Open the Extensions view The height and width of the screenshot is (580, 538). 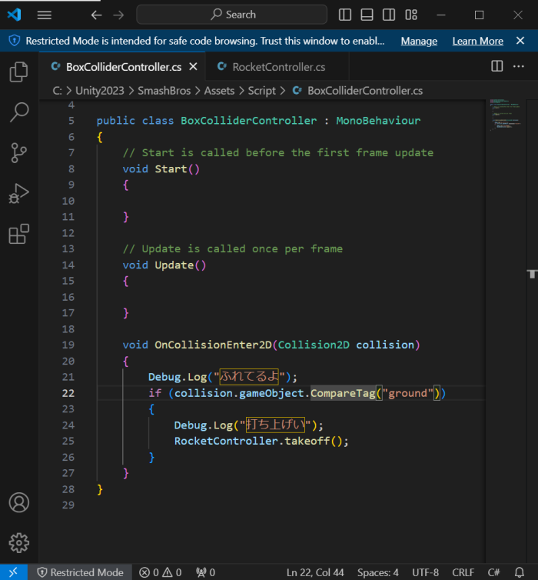(x=18, y=234)
